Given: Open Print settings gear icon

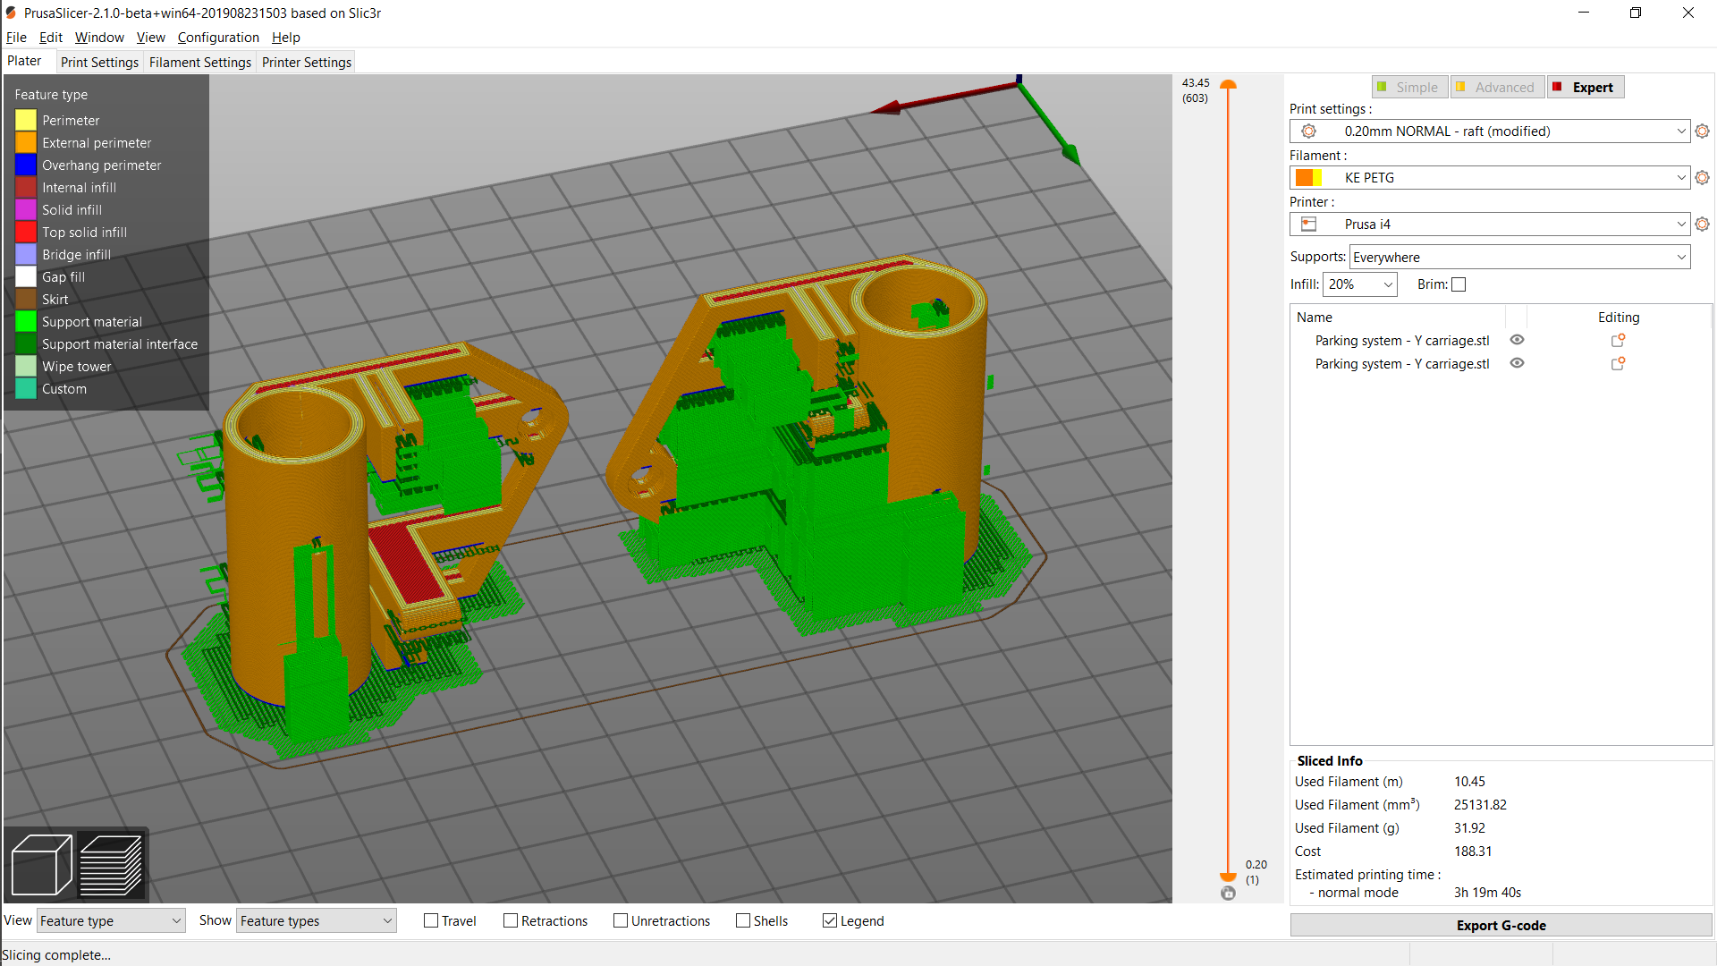Looking at the screenshot, I should click(x=1701, y=131).
